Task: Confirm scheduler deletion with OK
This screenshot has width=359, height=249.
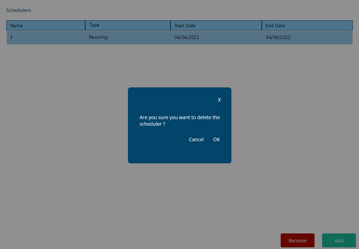Action: click(x=216, y=140)
